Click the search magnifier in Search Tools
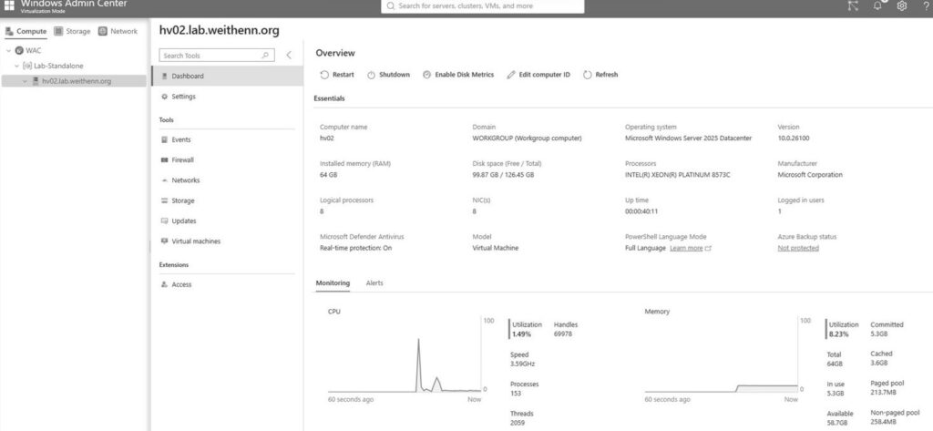Image resolution: width=933 pixels, height=431 pixels. [x=265, y=56]
